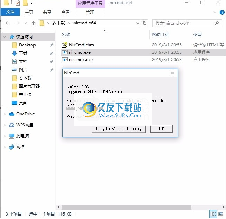Select 快速访问 in the navigation pane
This screenshot has width=226, height=219.
[24, 37]
